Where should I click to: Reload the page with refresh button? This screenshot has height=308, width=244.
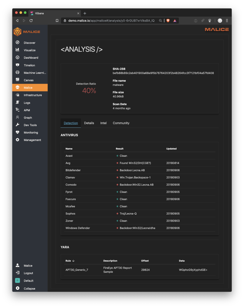click(31, 21)
